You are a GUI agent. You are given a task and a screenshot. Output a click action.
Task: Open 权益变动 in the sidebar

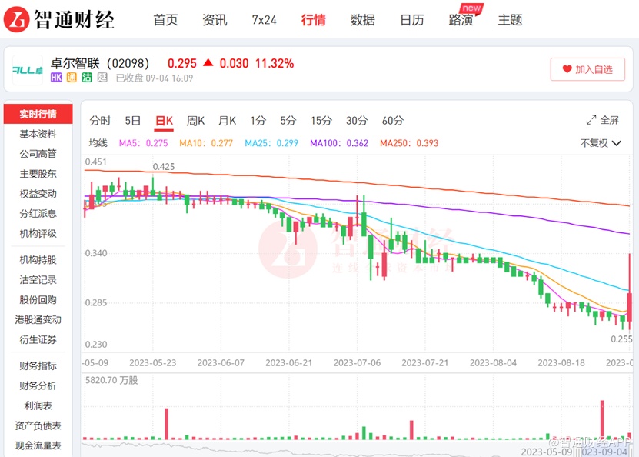tap(38, 194)
